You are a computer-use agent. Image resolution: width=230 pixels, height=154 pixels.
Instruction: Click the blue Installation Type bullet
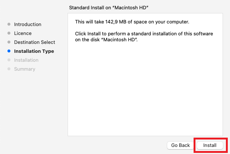9,51
